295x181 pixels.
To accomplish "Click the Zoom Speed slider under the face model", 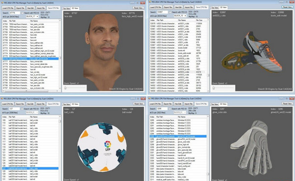I will pyautogui.click(x=75, y=88).
